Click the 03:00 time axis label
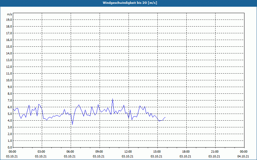 pos(42,152)
